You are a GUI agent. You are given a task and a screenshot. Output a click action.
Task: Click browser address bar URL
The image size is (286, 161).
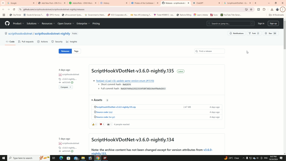[x=54, y=9]
